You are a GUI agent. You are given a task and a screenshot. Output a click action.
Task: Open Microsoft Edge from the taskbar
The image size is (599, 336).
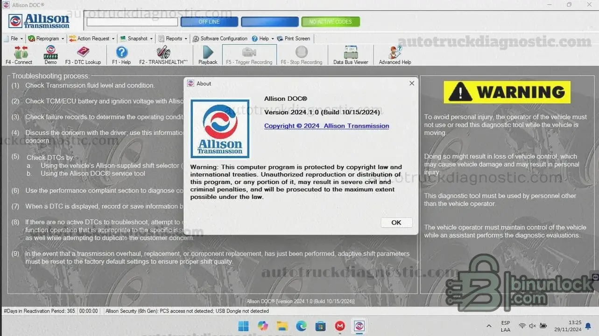click(301, 326)
